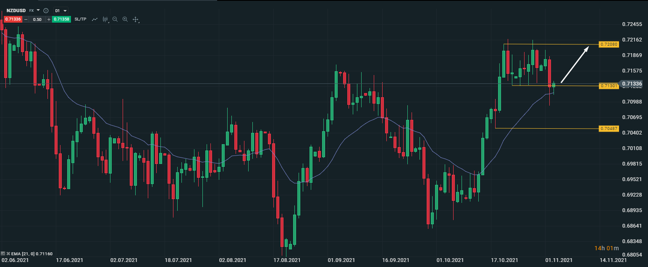Remove the EMA indicator with X icon

tap(8, 254)
